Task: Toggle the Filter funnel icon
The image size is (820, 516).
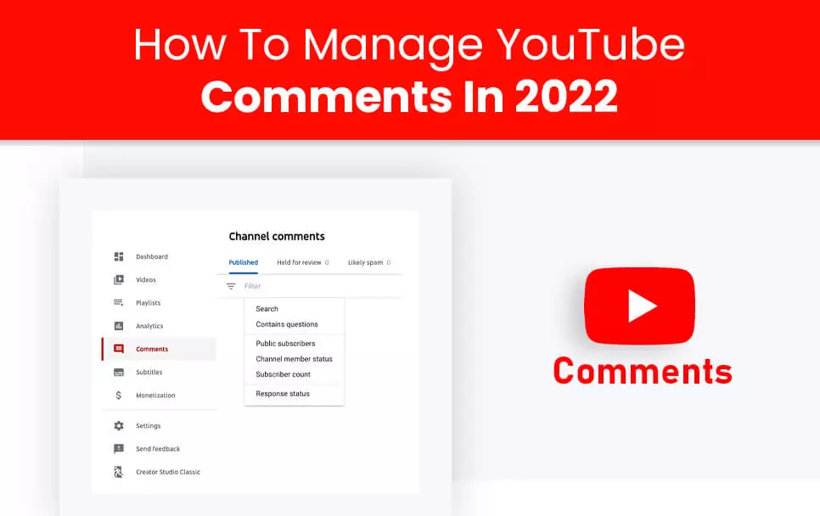Action: 230,286
